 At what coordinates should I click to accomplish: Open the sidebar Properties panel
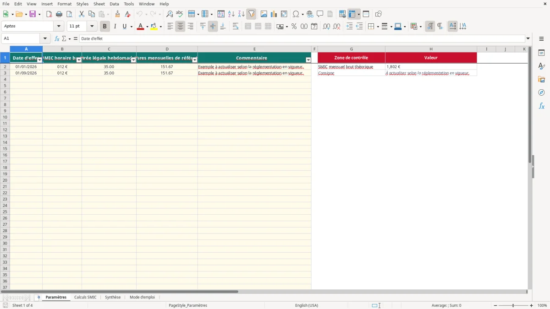click(541, 53)
